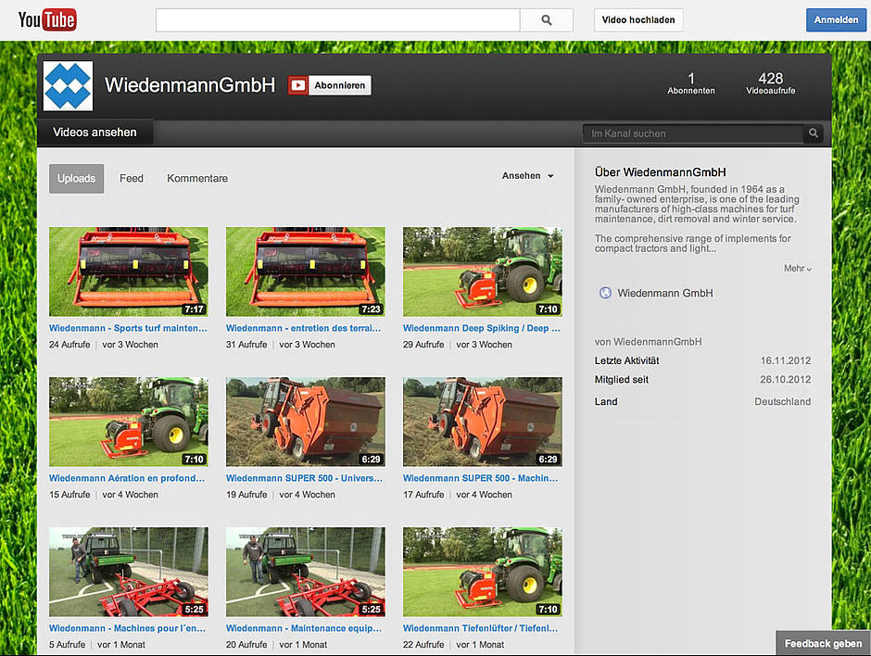
Task: Click the Im Kanal suchen input
Action: 693,133
